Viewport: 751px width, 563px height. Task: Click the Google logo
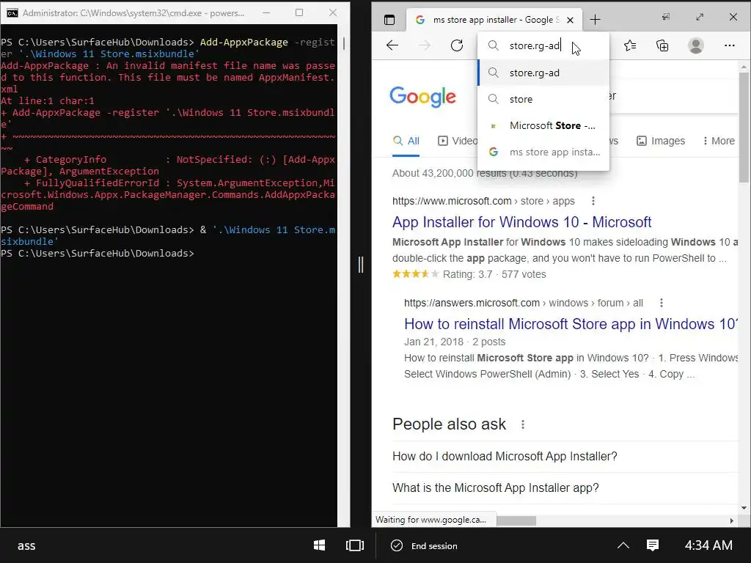click(422, 97)
